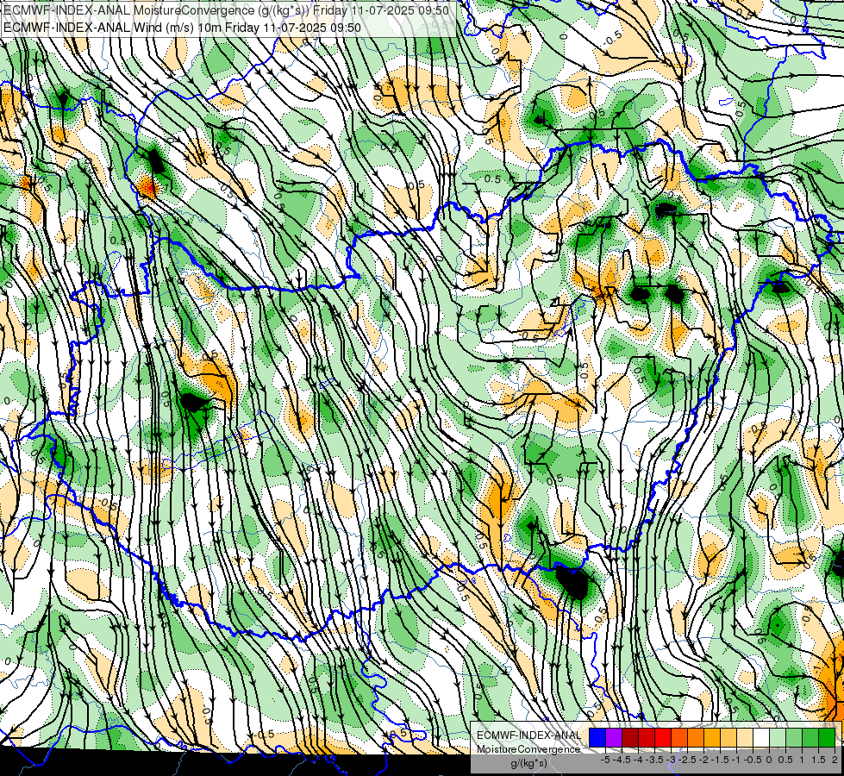Click the -5 value on the legend scale
Image resolution: width=844 pixels, height=776 pixels.
[x=605, y=760]
